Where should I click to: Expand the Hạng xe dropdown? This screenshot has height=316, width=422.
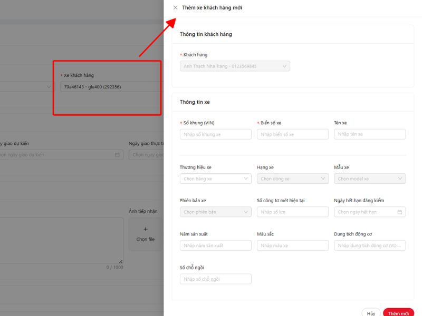pos(292,179)
